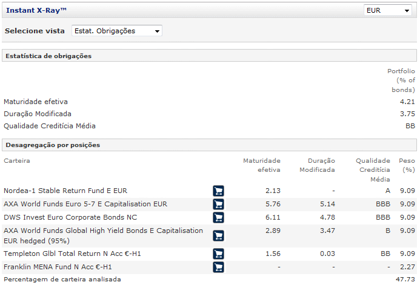Select the analysed percentage 47.73
This screenshot has width=420, height=285.
tap(405, 279)
